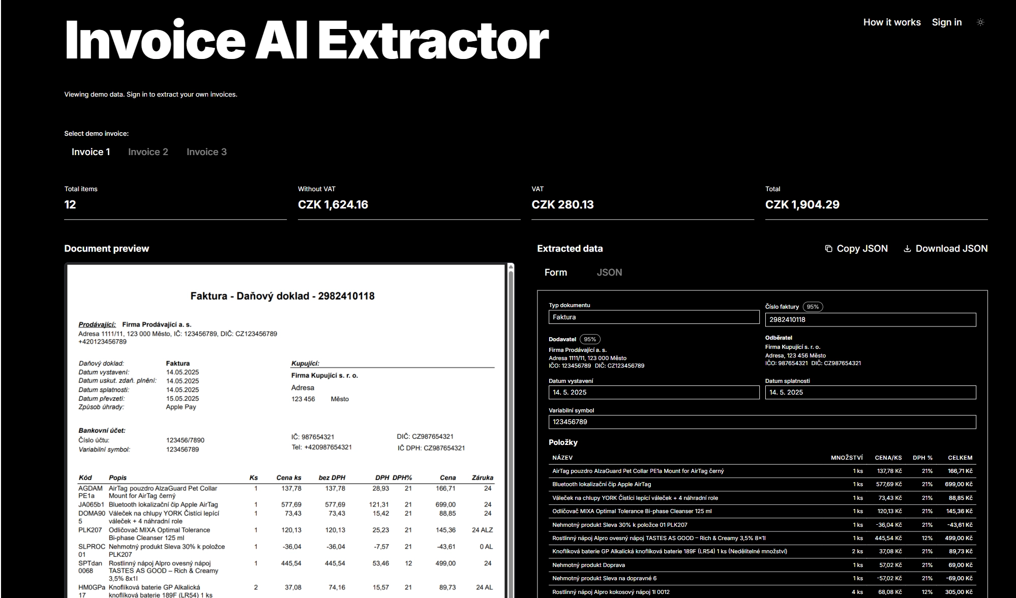Select the Form tab
This screenshot has height=598, width=1016.
pyautogui.click(x=556, y=273)
